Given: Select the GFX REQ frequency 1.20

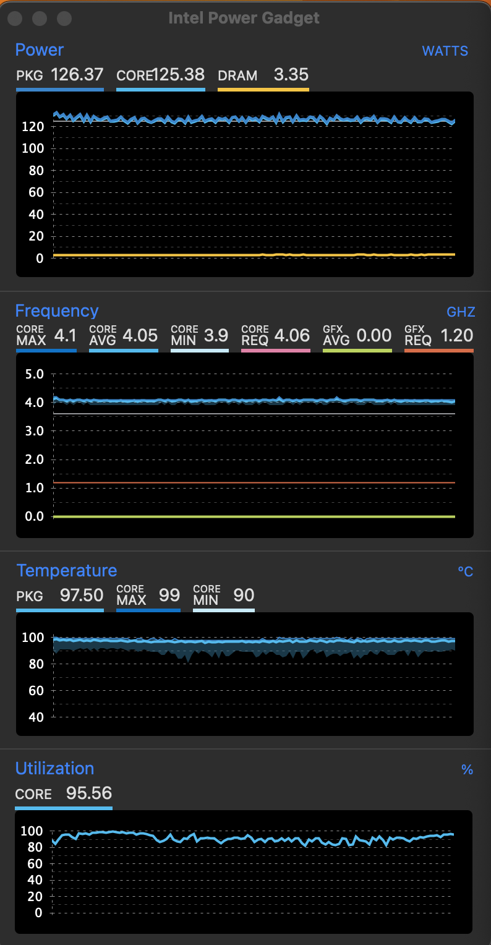Looking at the screenshot, I should point(457,336).
